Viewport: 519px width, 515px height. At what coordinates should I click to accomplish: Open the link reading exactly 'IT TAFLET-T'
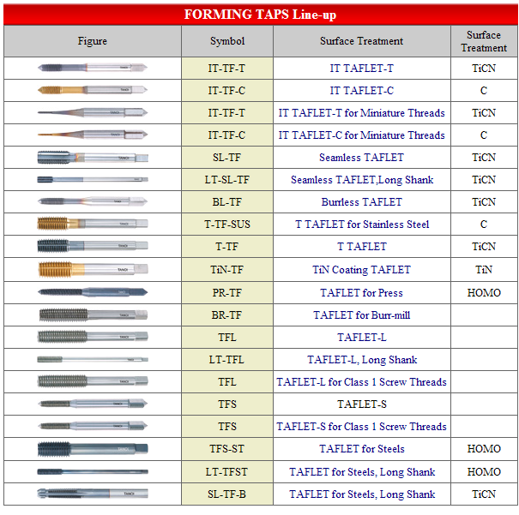tap(361, 68)
